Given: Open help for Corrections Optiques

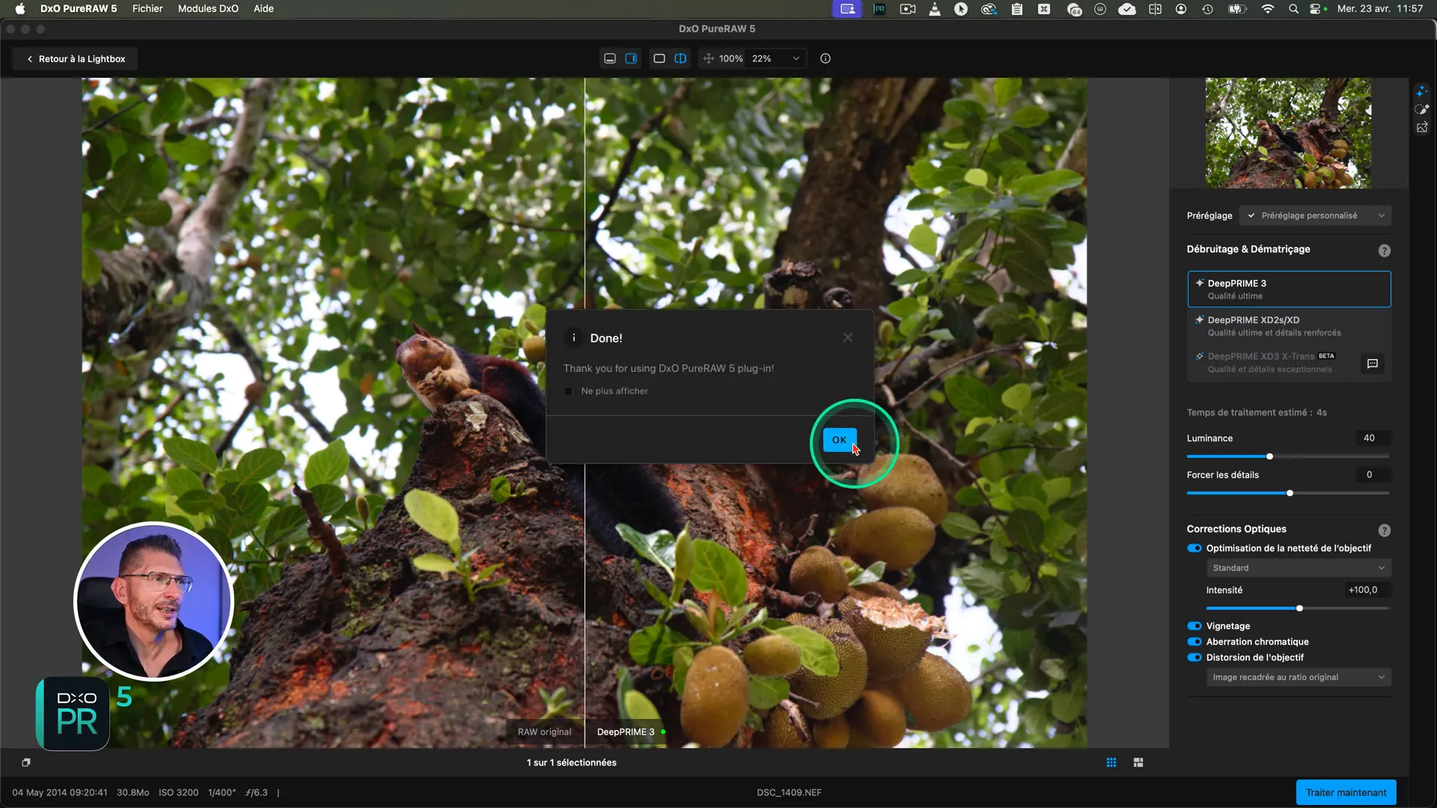Looking at the screenshot, I should click(1384, 530).
